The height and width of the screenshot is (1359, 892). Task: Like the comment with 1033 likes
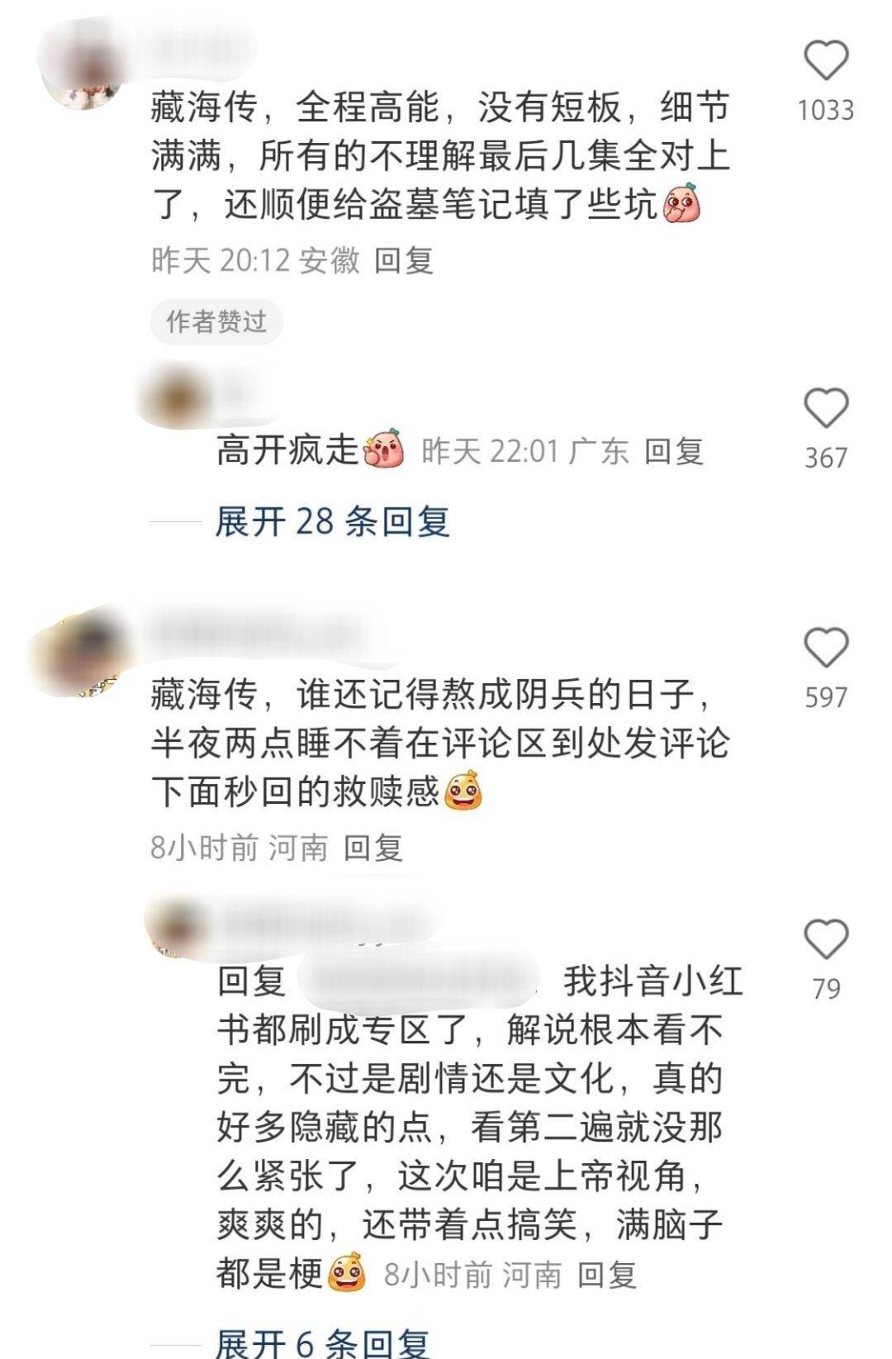coord(826,62)
